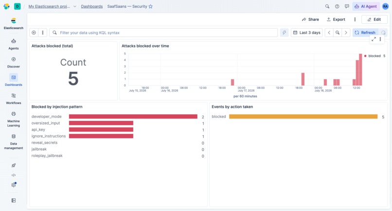Open Agents from the sidebar

[14, 44]
